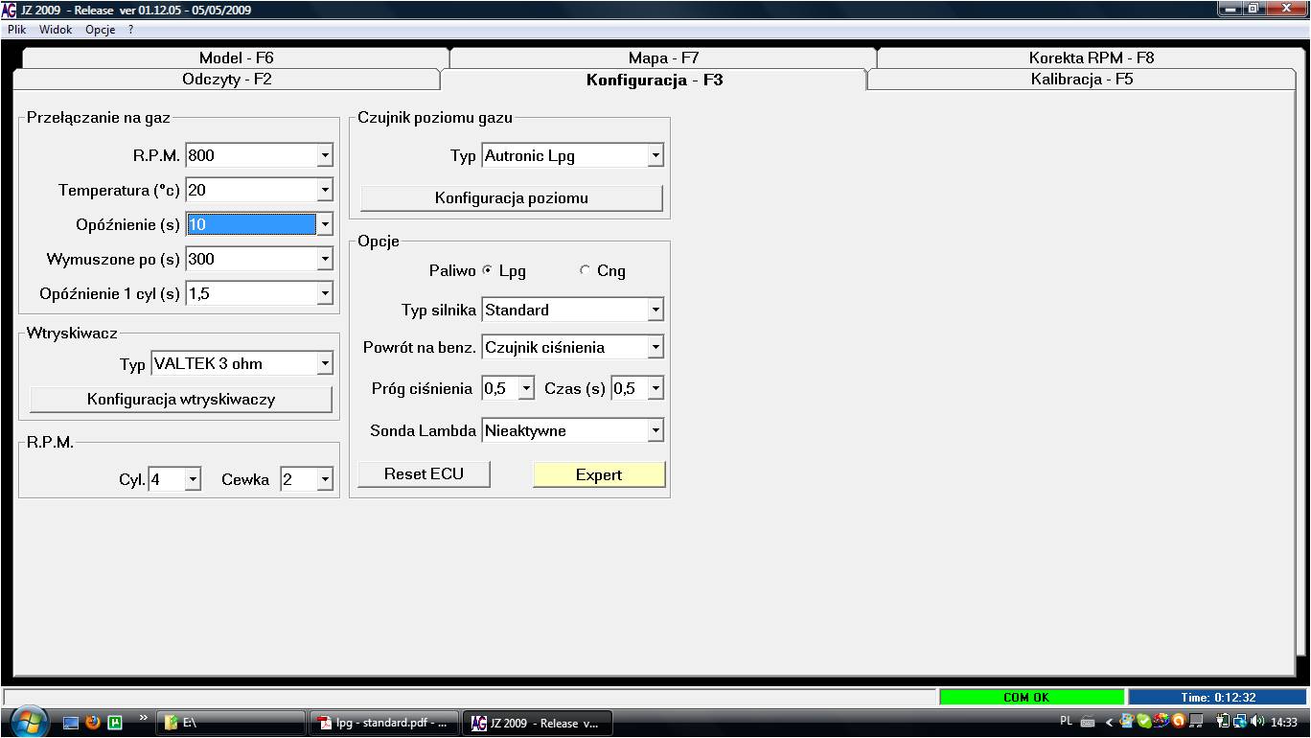Click the Konfiguracja wtryskiwaczy button
Screen dimensions: 1311x738
click(x=181, y=400)
